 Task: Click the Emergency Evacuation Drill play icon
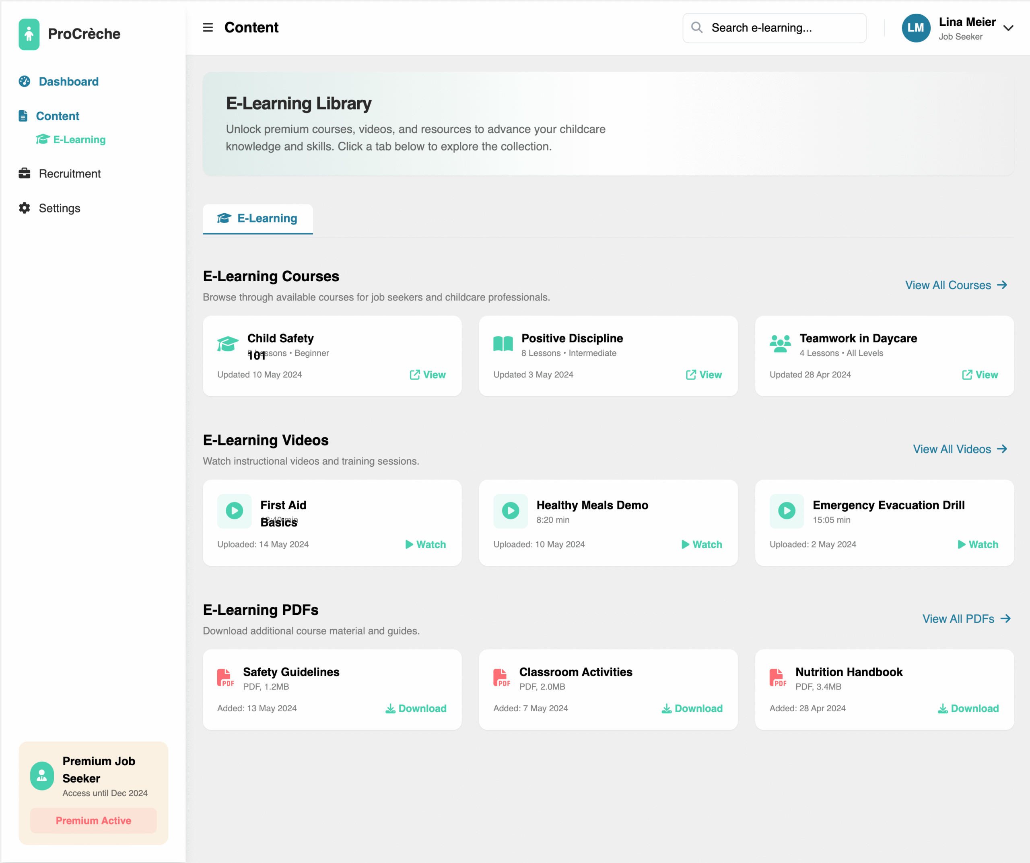coord(786,511)
